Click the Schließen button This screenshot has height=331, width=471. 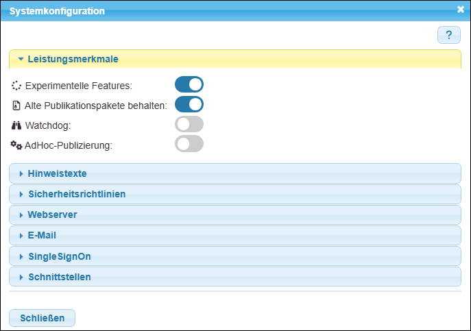click(x=42, y=318)
